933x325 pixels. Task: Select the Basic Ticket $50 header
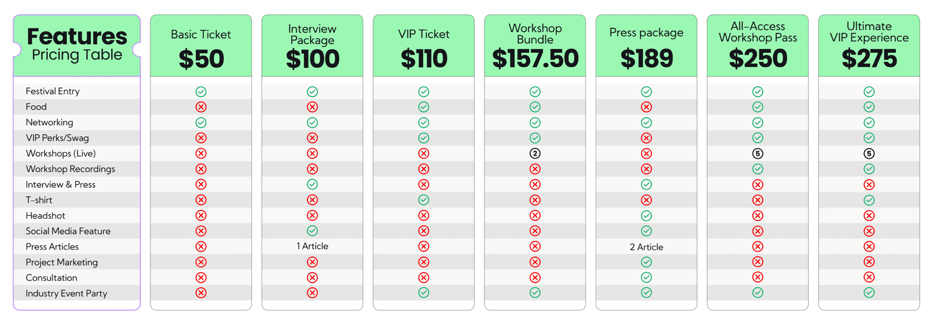click(x=201, y=46)
